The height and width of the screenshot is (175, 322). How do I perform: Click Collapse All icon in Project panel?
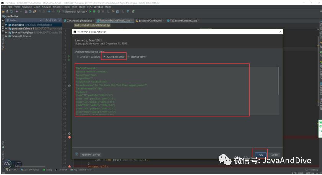50,21
